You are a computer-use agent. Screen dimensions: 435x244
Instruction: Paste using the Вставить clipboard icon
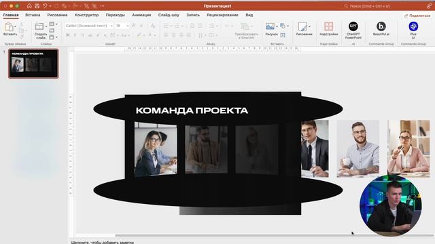tap(9, 27)
